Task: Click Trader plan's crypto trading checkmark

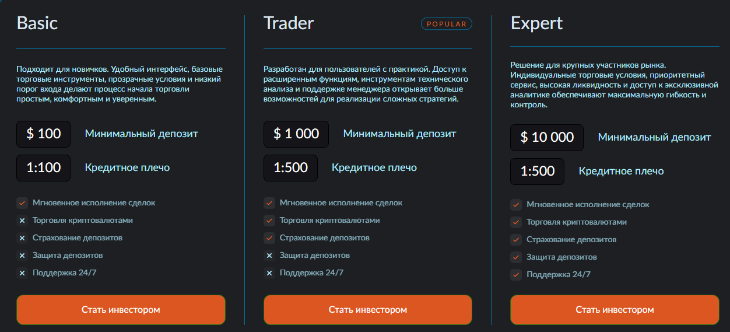Action: [x=269, y=221]
